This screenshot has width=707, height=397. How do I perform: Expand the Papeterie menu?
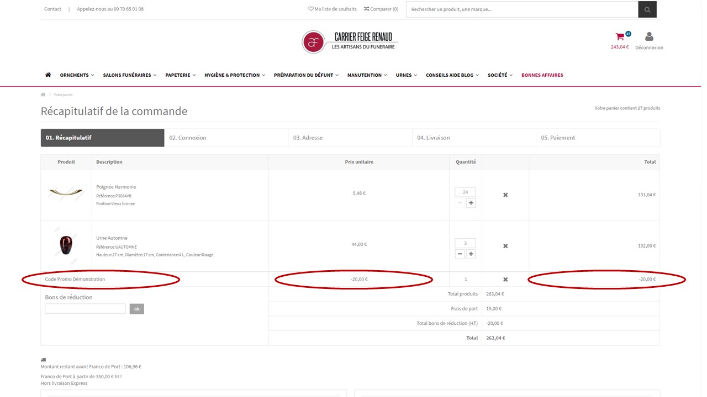(x=181, y=75)
